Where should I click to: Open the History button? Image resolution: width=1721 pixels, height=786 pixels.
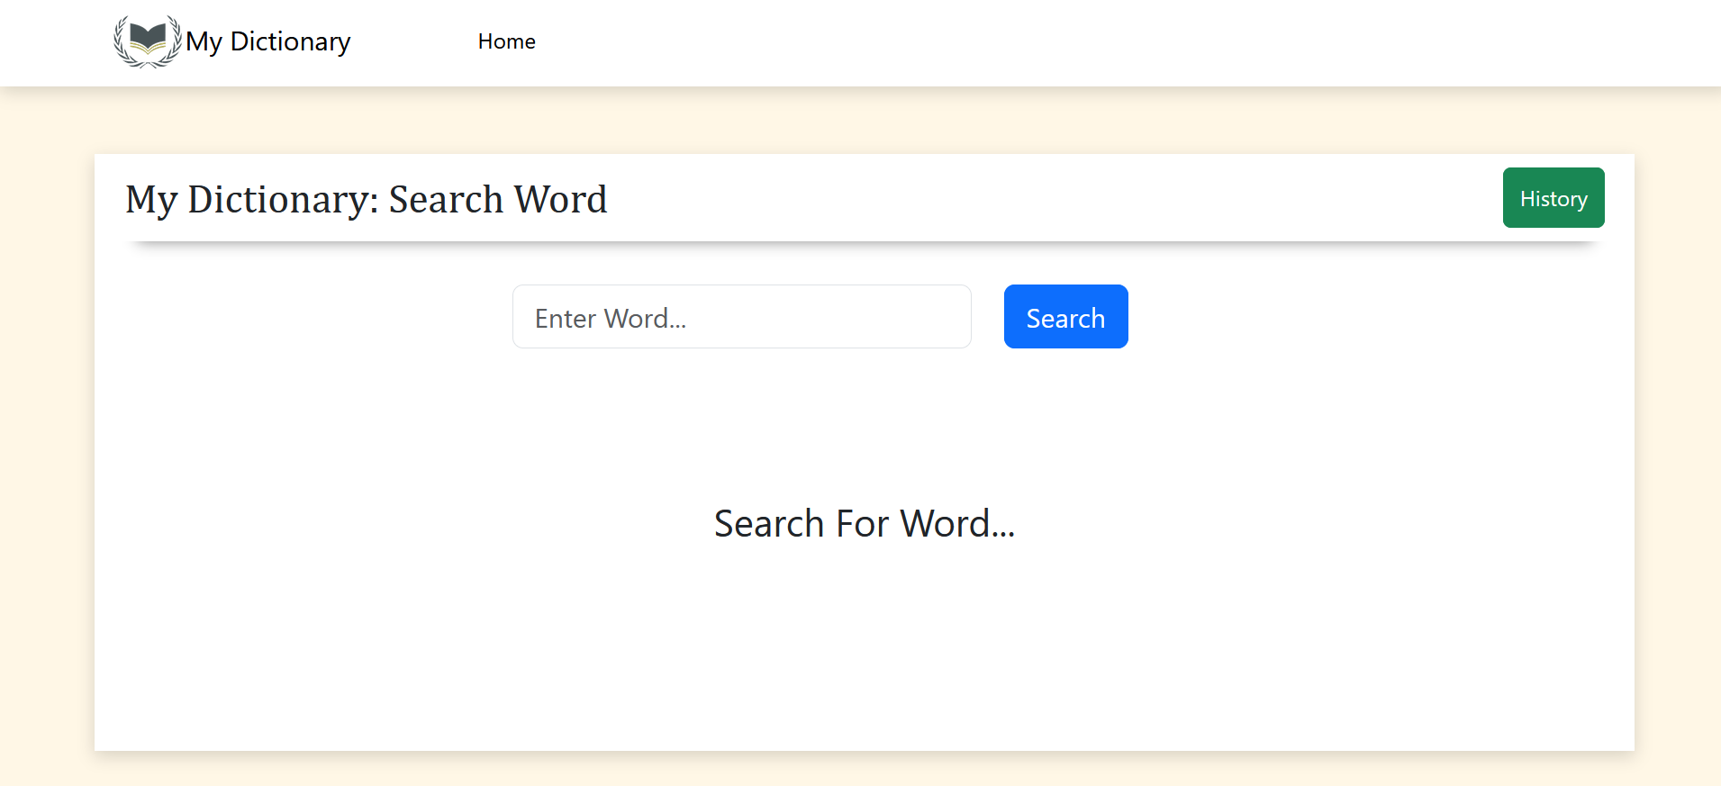(1553, 198)
